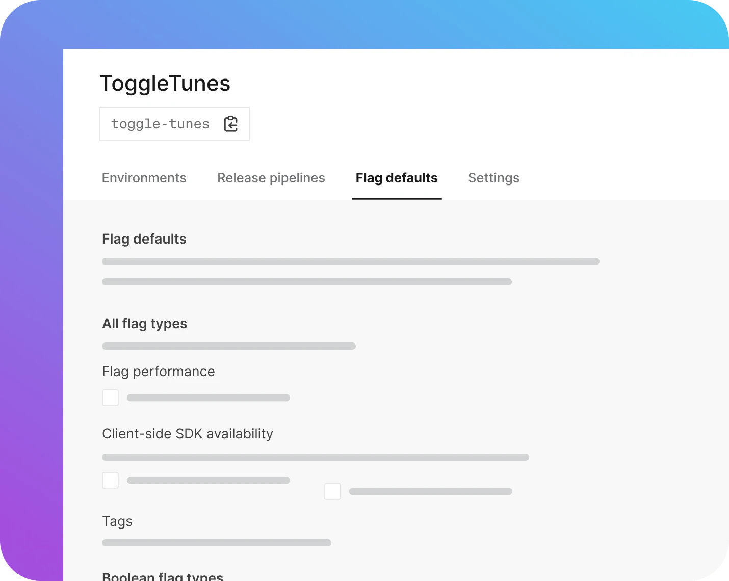This screenshot has height=581, width=729.
Task: Check the second Client-side SDK availability option
Action: (x=332, y=491)
